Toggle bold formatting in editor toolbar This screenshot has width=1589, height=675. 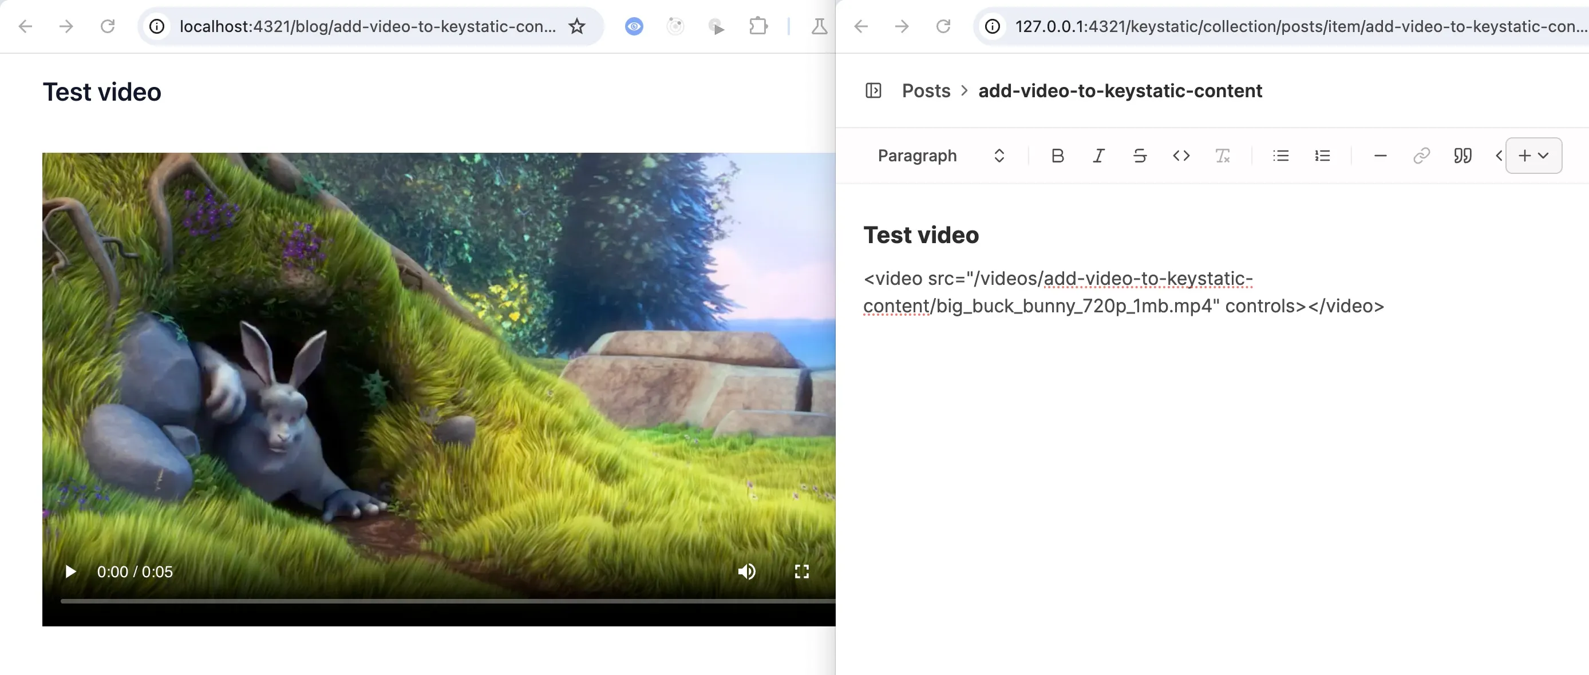tap(1057, 156)
